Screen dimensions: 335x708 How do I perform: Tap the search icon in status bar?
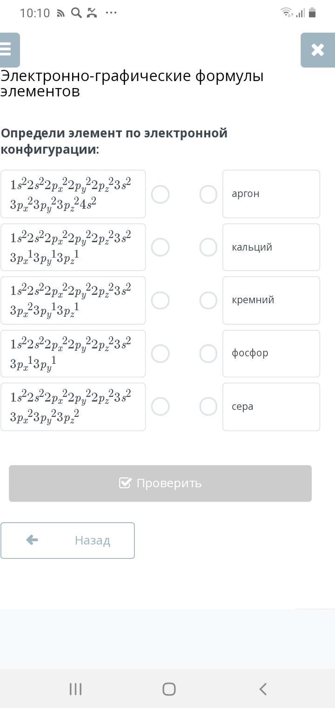pyautogui.click(x=76, y=13)
